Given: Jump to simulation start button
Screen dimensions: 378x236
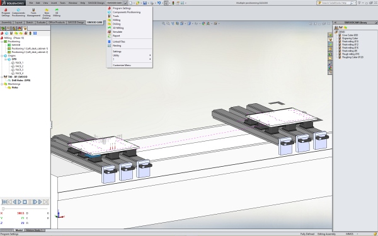Looking at the screenshot, I should [x=4, y=202].
